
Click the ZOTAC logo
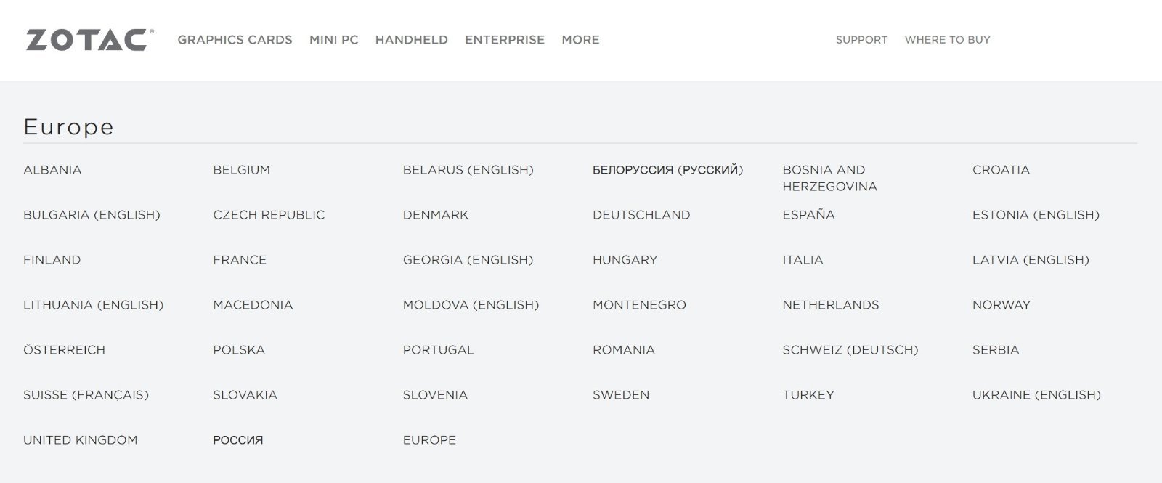click(x=89, y=40)
